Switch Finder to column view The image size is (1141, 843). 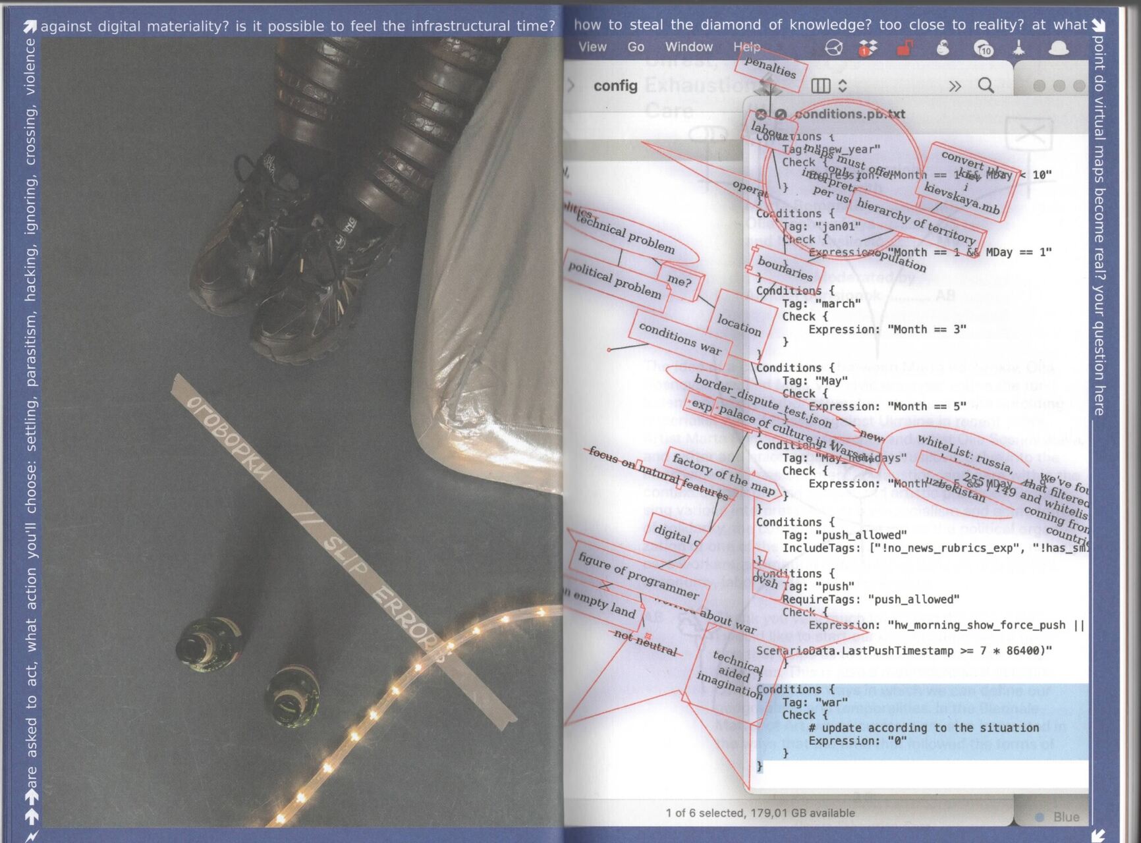820,86
